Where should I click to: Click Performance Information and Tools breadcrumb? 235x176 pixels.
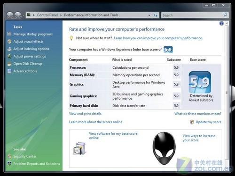click(x=91, y=15)
